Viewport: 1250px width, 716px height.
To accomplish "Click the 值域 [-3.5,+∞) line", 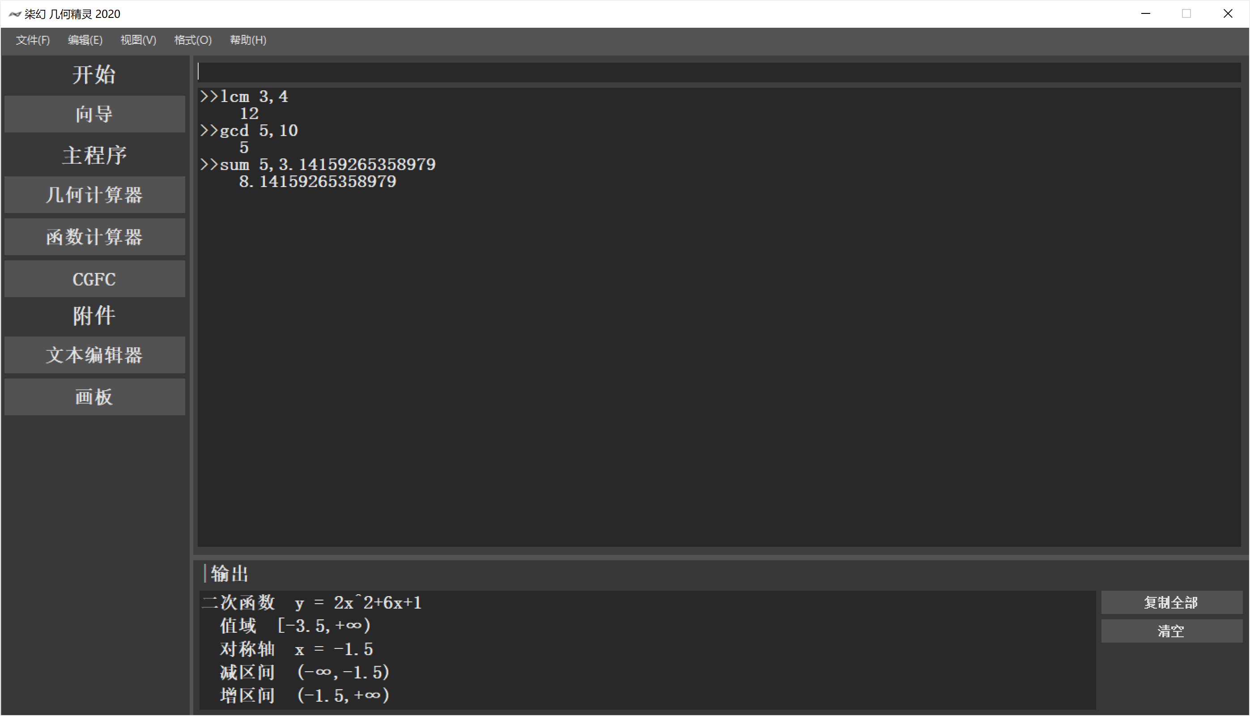I will (x=295, y=626).
